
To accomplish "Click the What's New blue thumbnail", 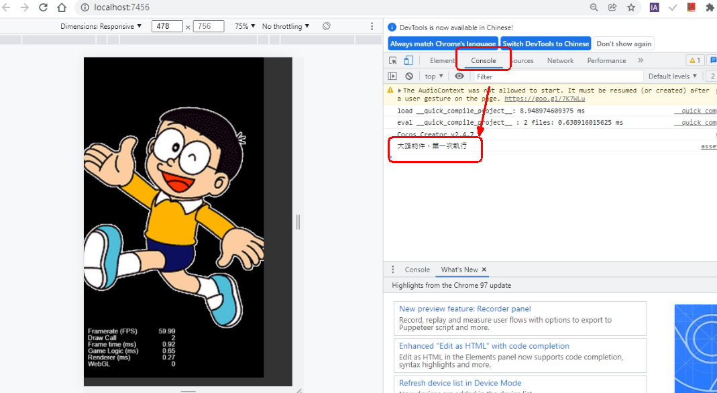I will tap(696, 348).
